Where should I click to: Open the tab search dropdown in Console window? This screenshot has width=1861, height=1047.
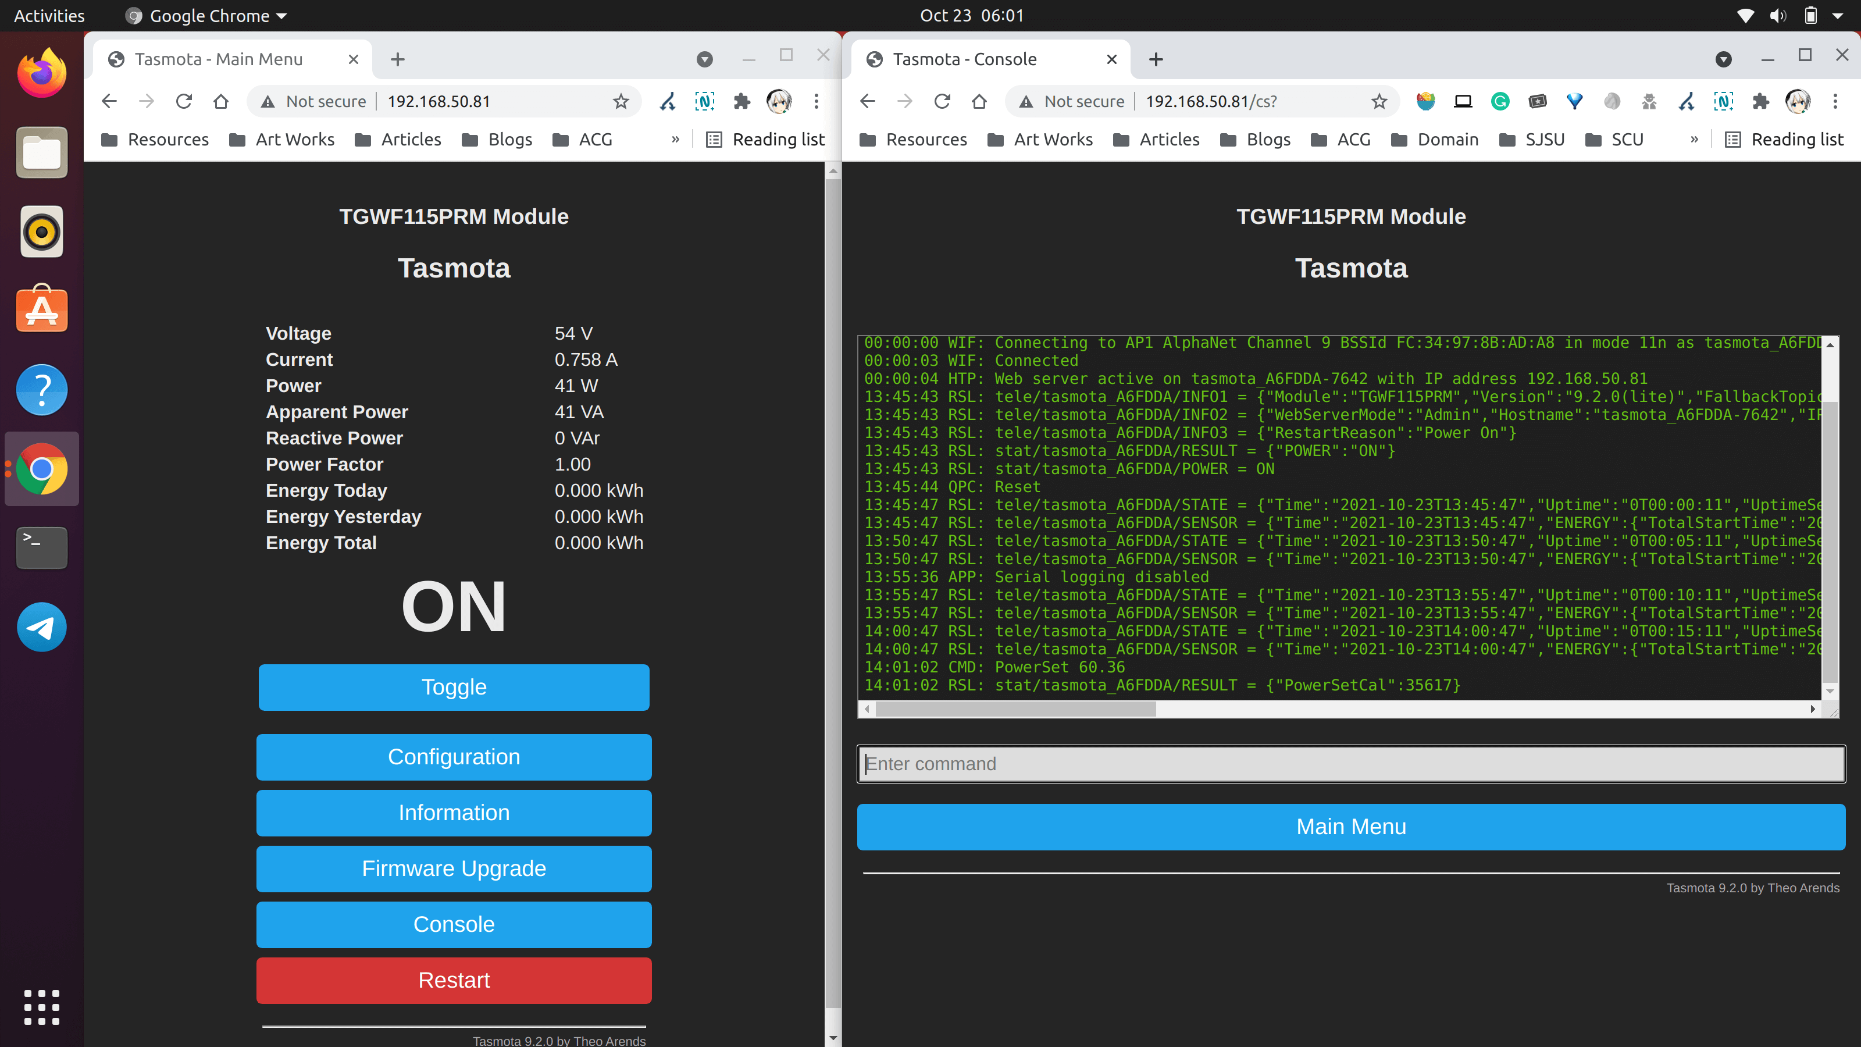(1723, 59)
